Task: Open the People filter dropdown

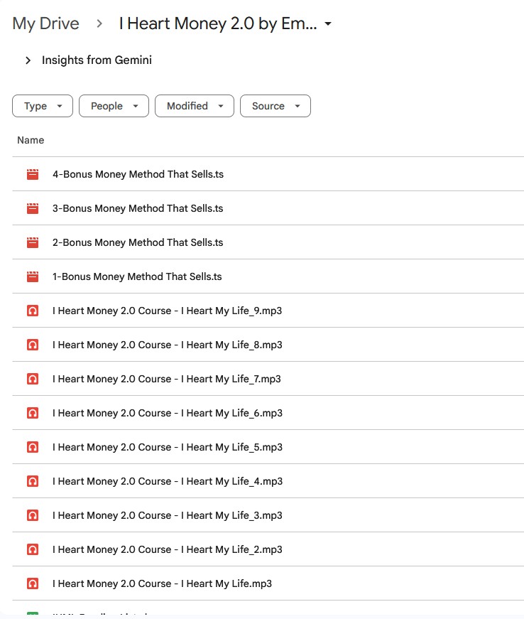Action: click(114, 105)
